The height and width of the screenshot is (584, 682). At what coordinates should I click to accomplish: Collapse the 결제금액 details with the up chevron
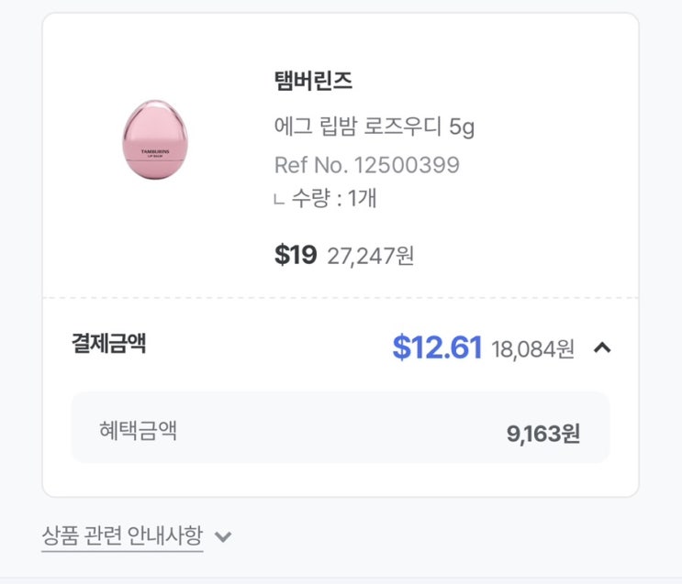602,347
